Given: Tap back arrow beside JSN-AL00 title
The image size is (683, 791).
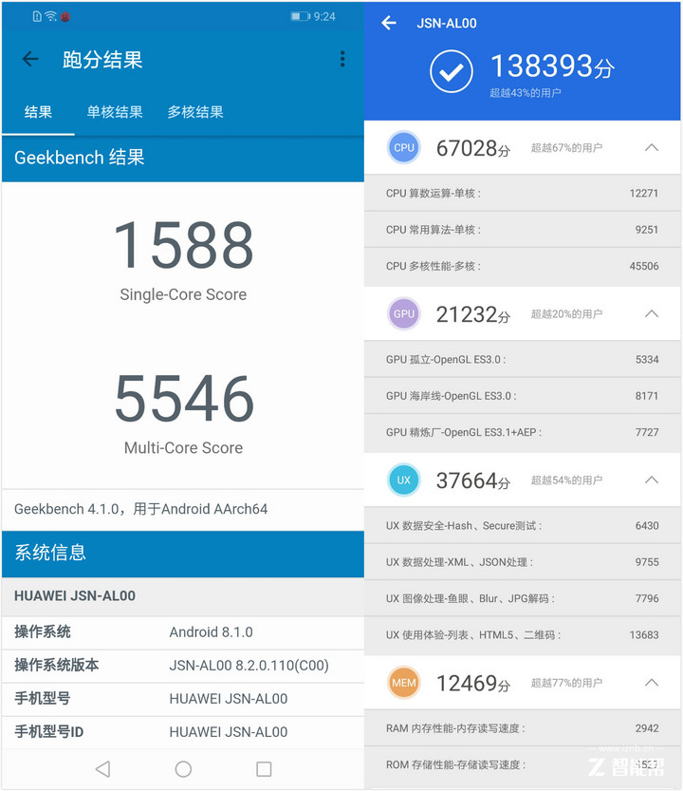Looking at the screenshot, I should tap(389, 23).
